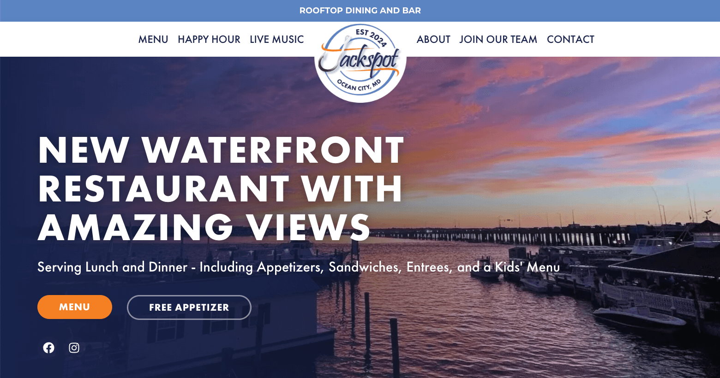Open the MENU navigation link
Viewport: 720px width, 378px height.
153,39
